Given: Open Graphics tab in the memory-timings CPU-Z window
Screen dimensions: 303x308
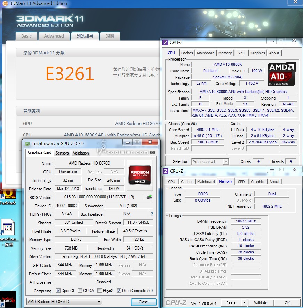Looking at the screenshot, I should coord(258,182).
